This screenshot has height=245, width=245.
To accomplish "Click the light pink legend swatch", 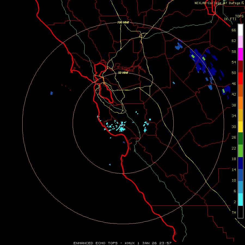I will pyautogui.click(x=240, y=42).
